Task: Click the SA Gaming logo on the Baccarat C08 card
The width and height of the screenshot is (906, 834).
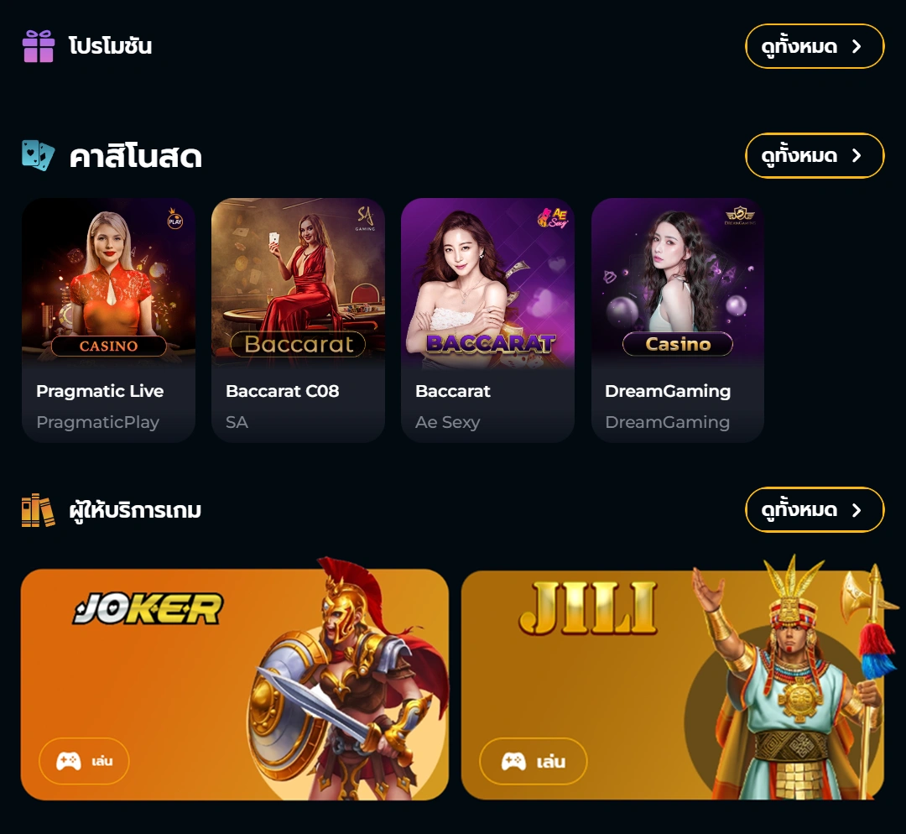Action: point(365,218)
